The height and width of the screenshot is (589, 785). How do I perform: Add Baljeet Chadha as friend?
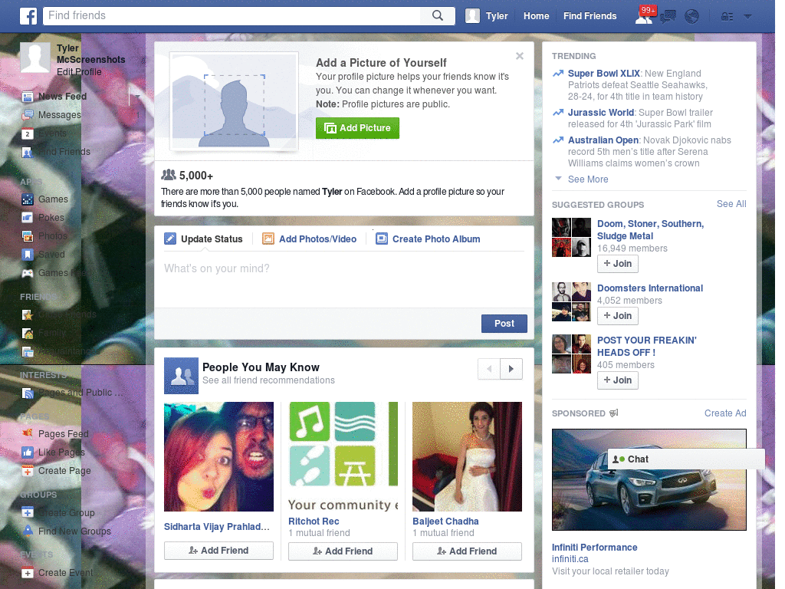click(x=467, y=551)
